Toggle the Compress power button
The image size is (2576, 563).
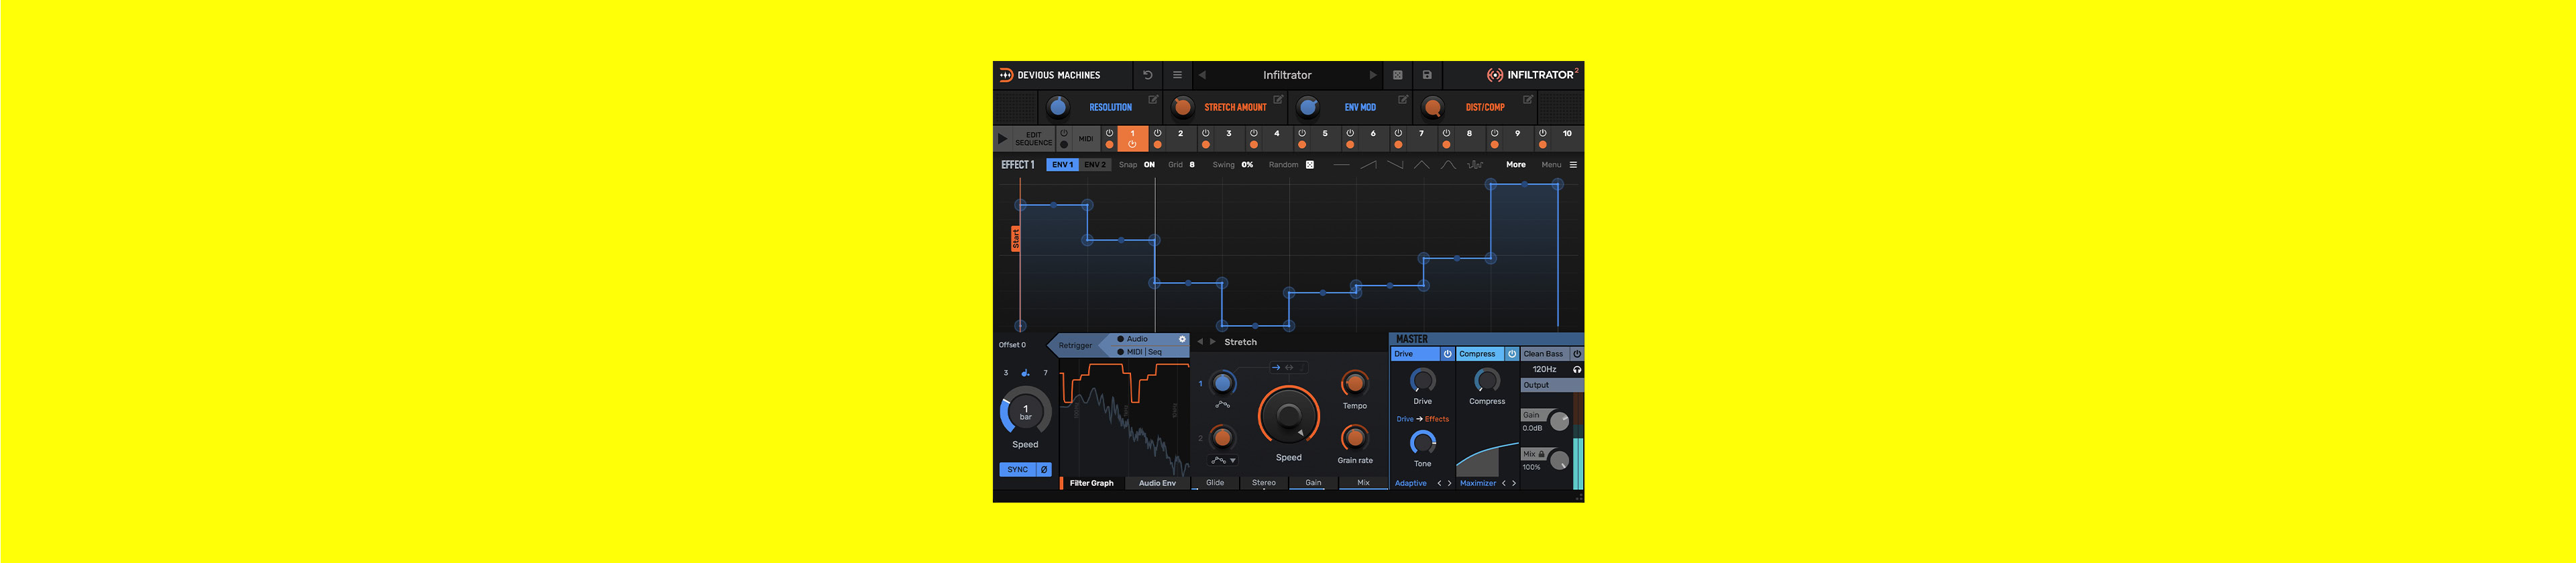tap(1511, 353)
